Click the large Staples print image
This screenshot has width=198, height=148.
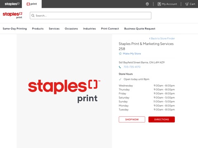point(64,91)
